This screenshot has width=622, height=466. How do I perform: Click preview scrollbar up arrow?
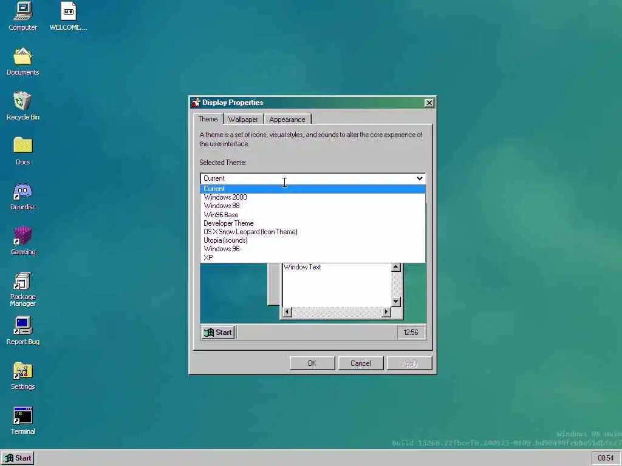tap(395, 268)
